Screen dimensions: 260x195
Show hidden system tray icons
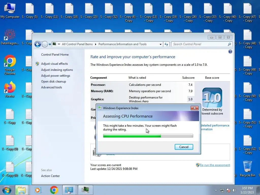(x=216, y=190)
